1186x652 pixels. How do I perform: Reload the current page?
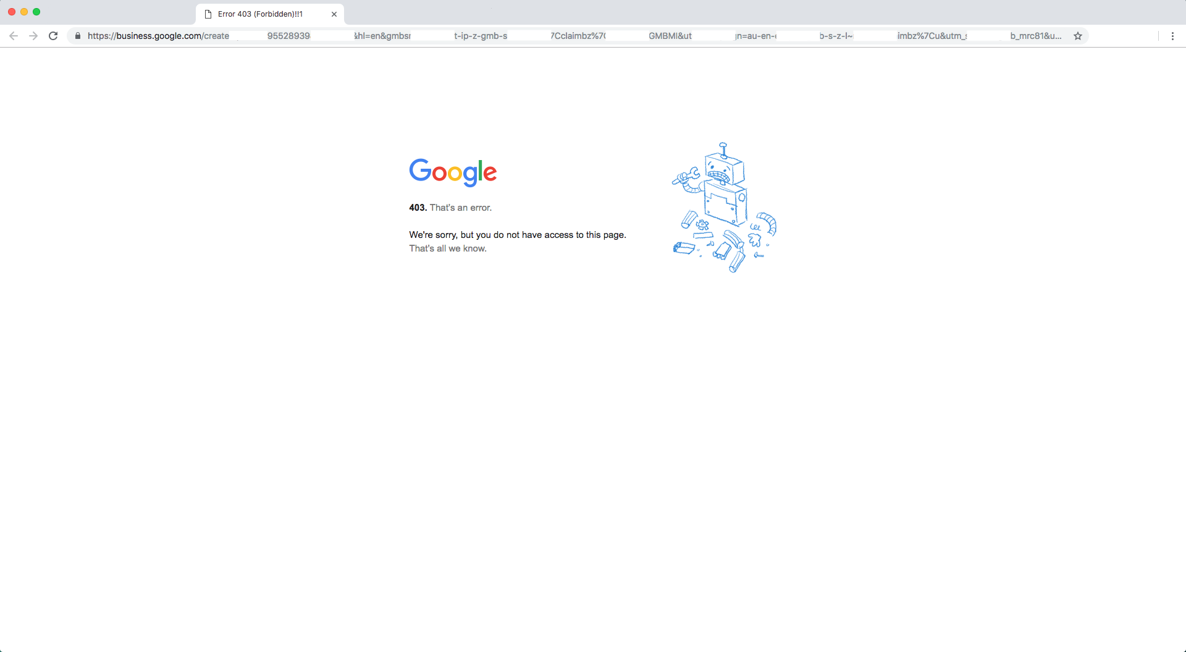pos(53,36)
